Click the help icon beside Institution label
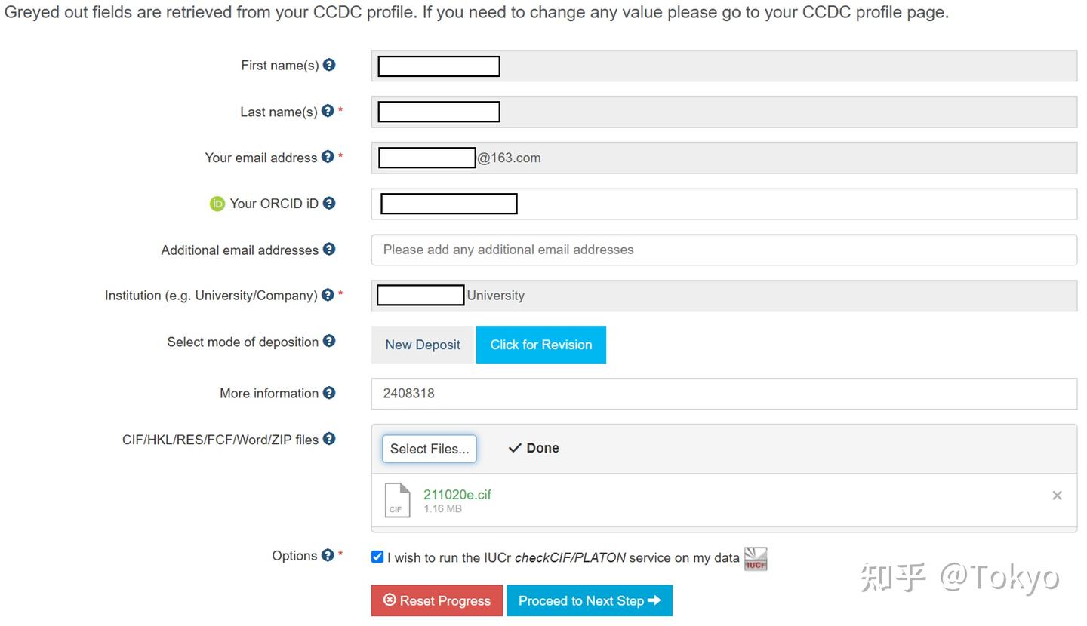The image size is (1087, 626). [328, 295]
